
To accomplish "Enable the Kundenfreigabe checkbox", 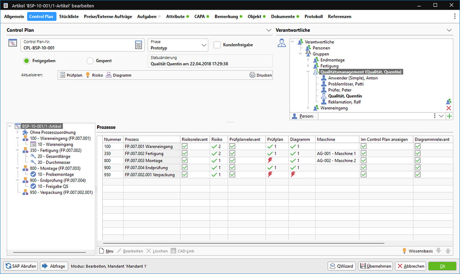I will pos(217,45).
